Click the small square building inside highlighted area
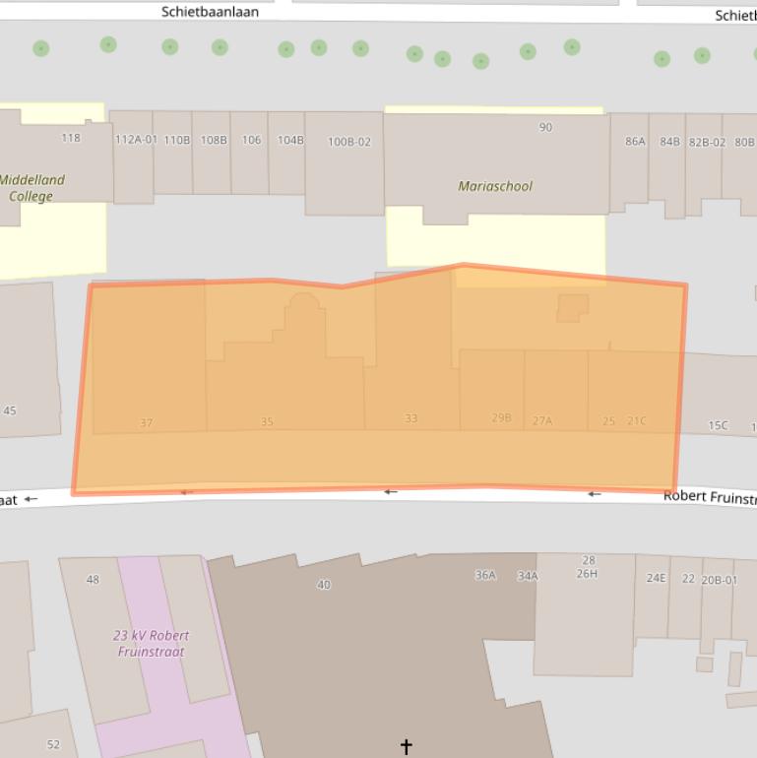 (572, 308)
